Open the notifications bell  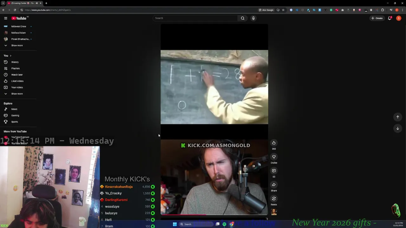pos(390,18)
